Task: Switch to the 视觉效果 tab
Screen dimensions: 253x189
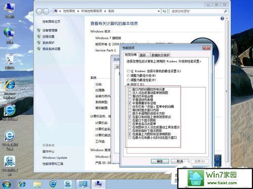Action: pyautogui.click(x=131, y=55)
